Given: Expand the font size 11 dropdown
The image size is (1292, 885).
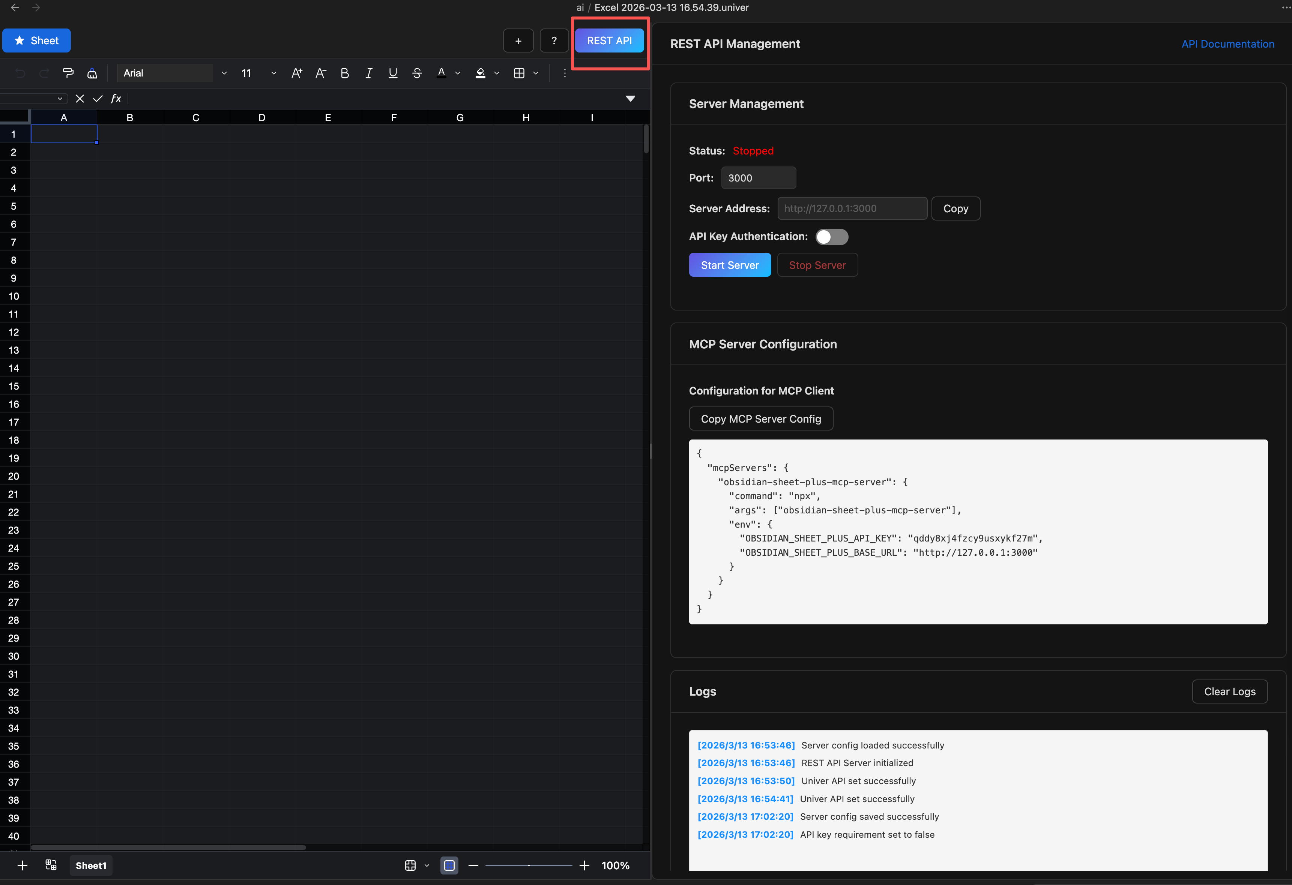Looking at the screenshot, I should pos(273,73).
